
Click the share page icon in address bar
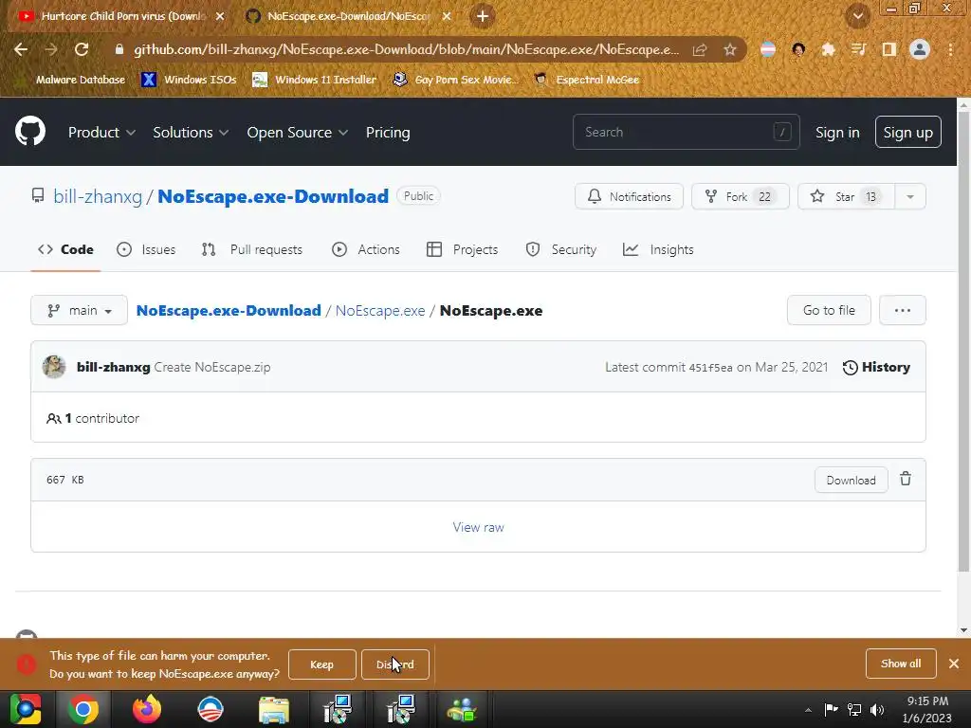tap(700, 49)
